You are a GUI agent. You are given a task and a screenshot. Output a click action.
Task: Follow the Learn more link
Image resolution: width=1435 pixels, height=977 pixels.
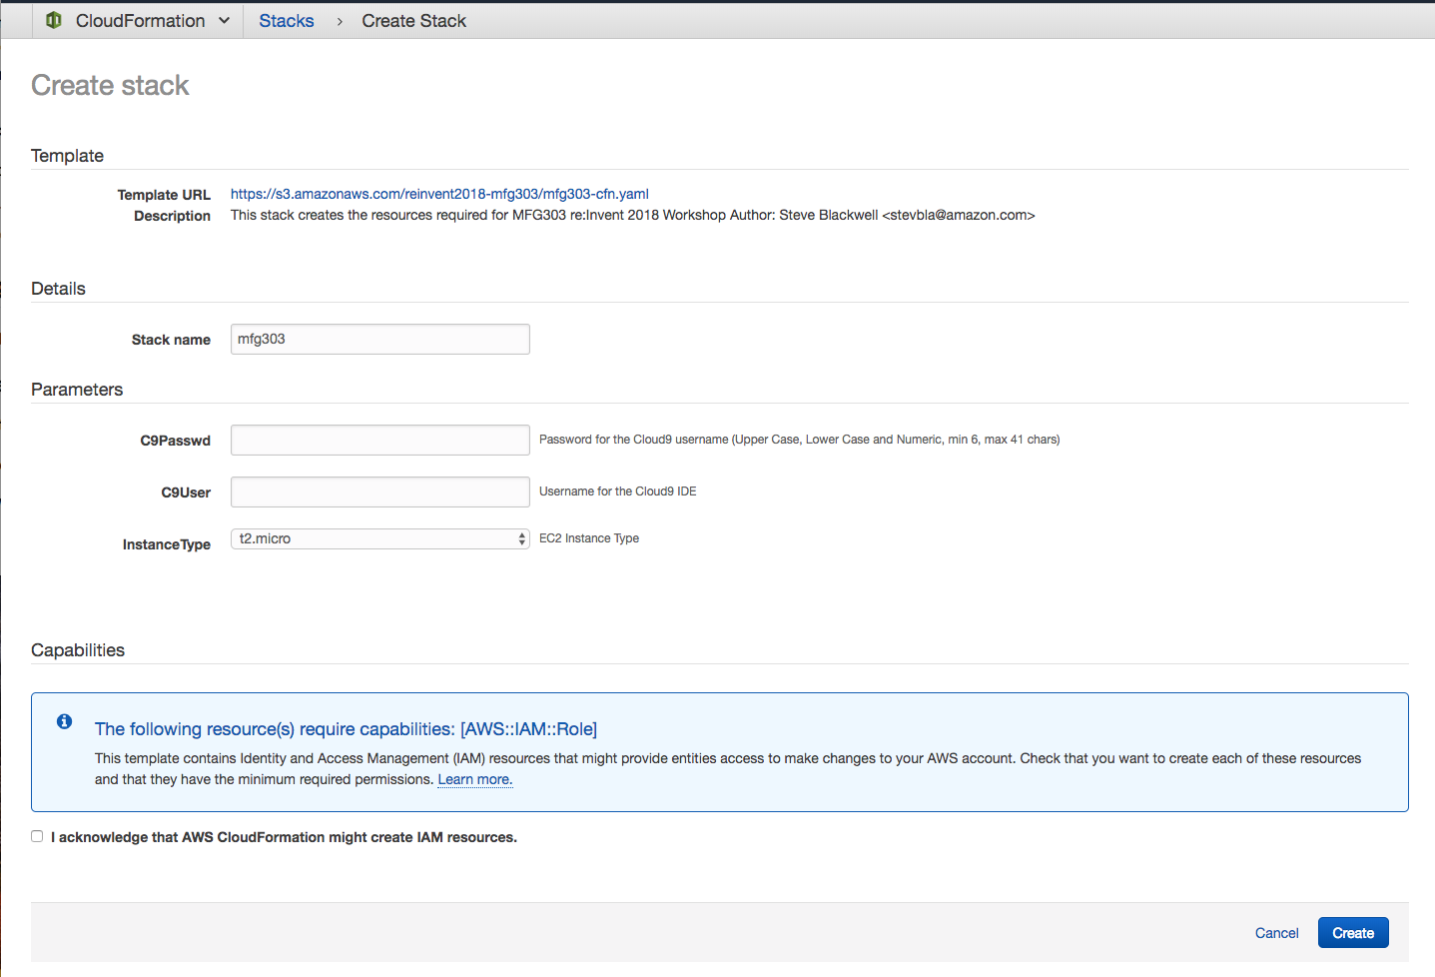475,779
